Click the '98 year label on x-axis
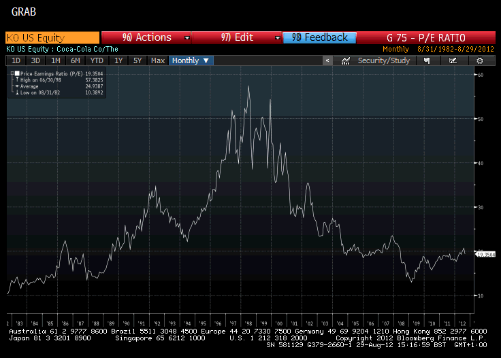501x358 pixels. coord(248,323)
